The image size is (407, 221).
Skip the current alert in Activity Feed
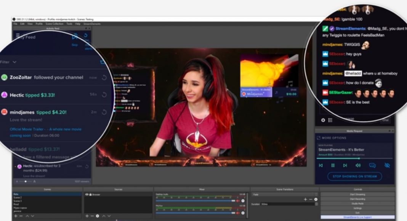coord(75,38)
